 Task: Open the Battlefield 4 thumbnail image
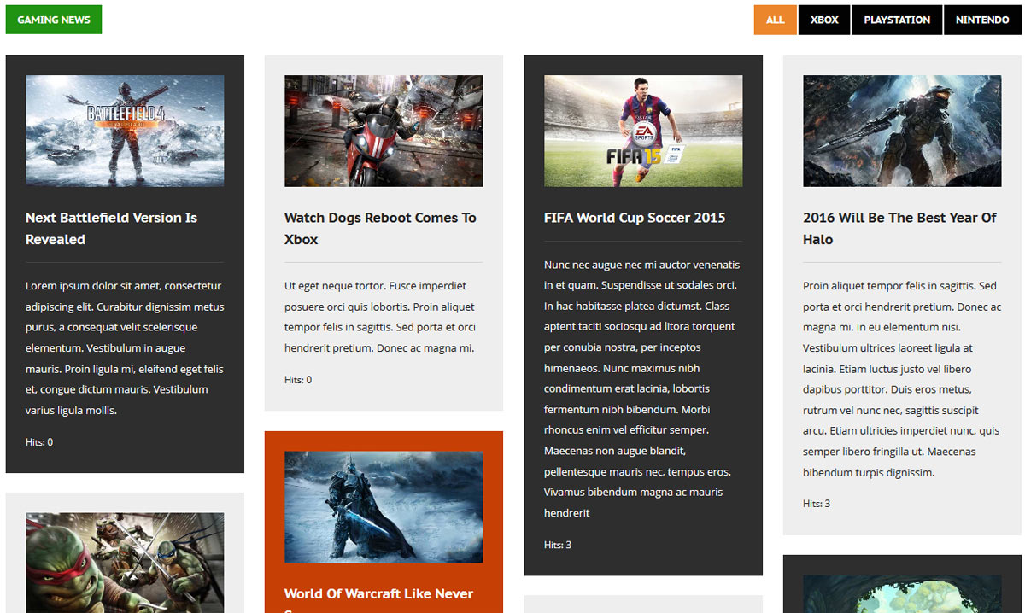(x=125, y=131)
